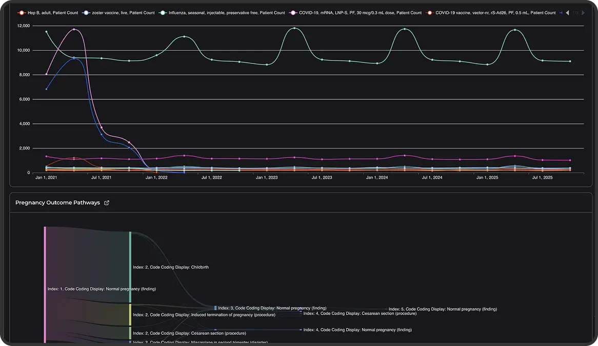Select the Index 2 Childbirth Sankey node
This screenshot has width=598, height=346.
coord(130,267)
